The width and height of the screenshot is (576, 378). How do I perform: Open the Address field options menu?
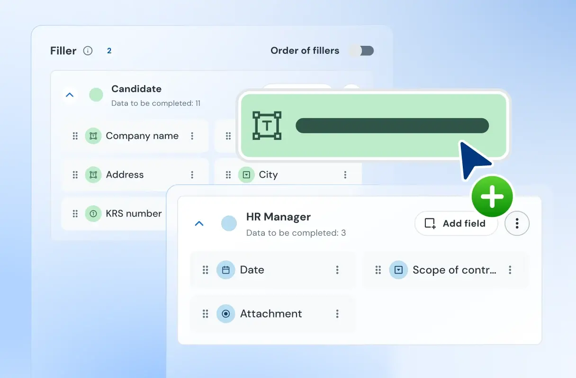click(x=192, y=175)
